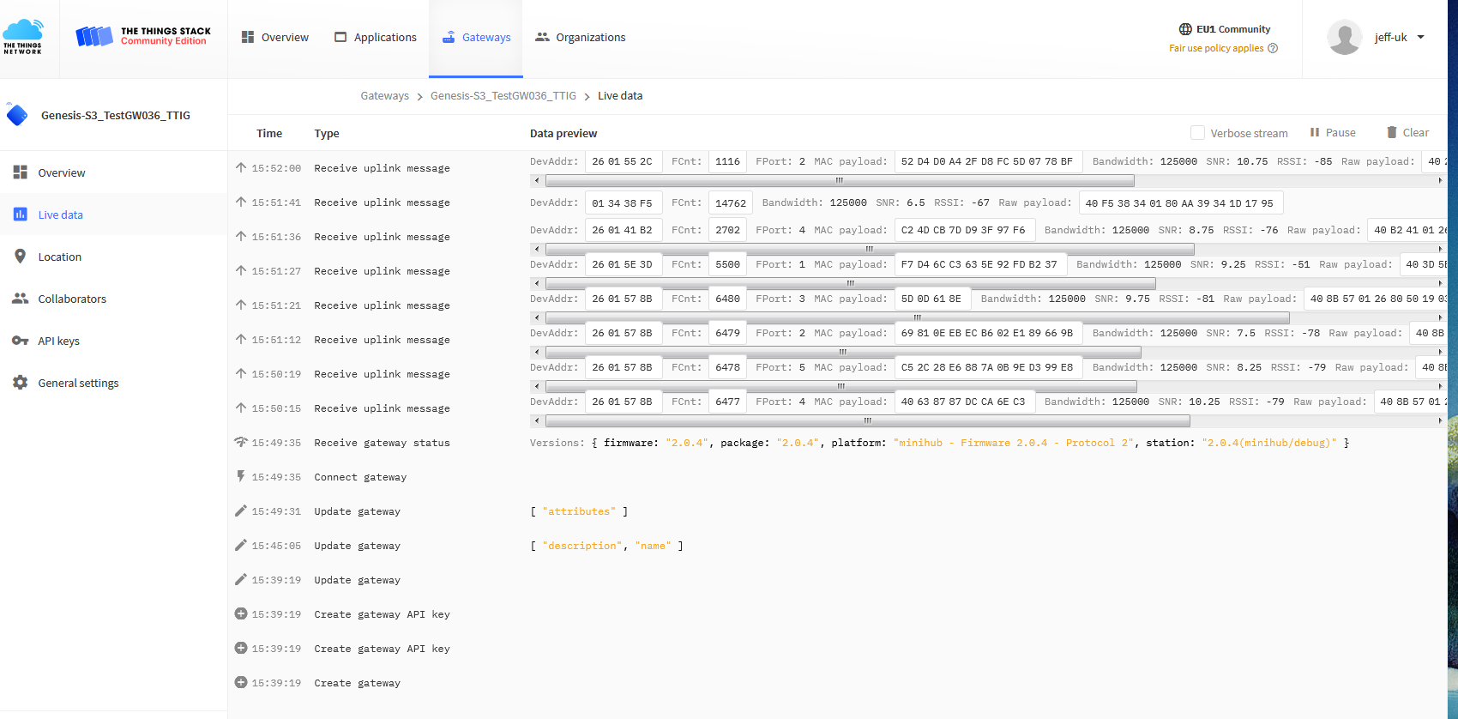Click the General settings gear icon
This screenshot has height=719, width=1458.
click(20, 383)
